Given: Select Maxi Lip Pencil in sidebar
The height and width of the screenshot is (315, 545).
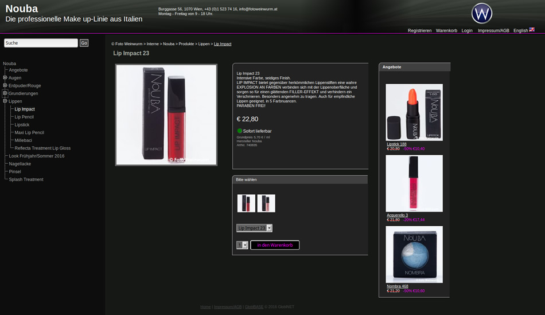Looking at the screenshot, I should pyautogui.click(x=29, y=132).
